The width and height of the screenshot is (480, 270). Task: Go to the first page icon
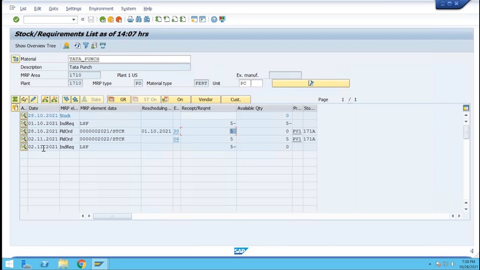pyautogui.click(x=158, y=19)
